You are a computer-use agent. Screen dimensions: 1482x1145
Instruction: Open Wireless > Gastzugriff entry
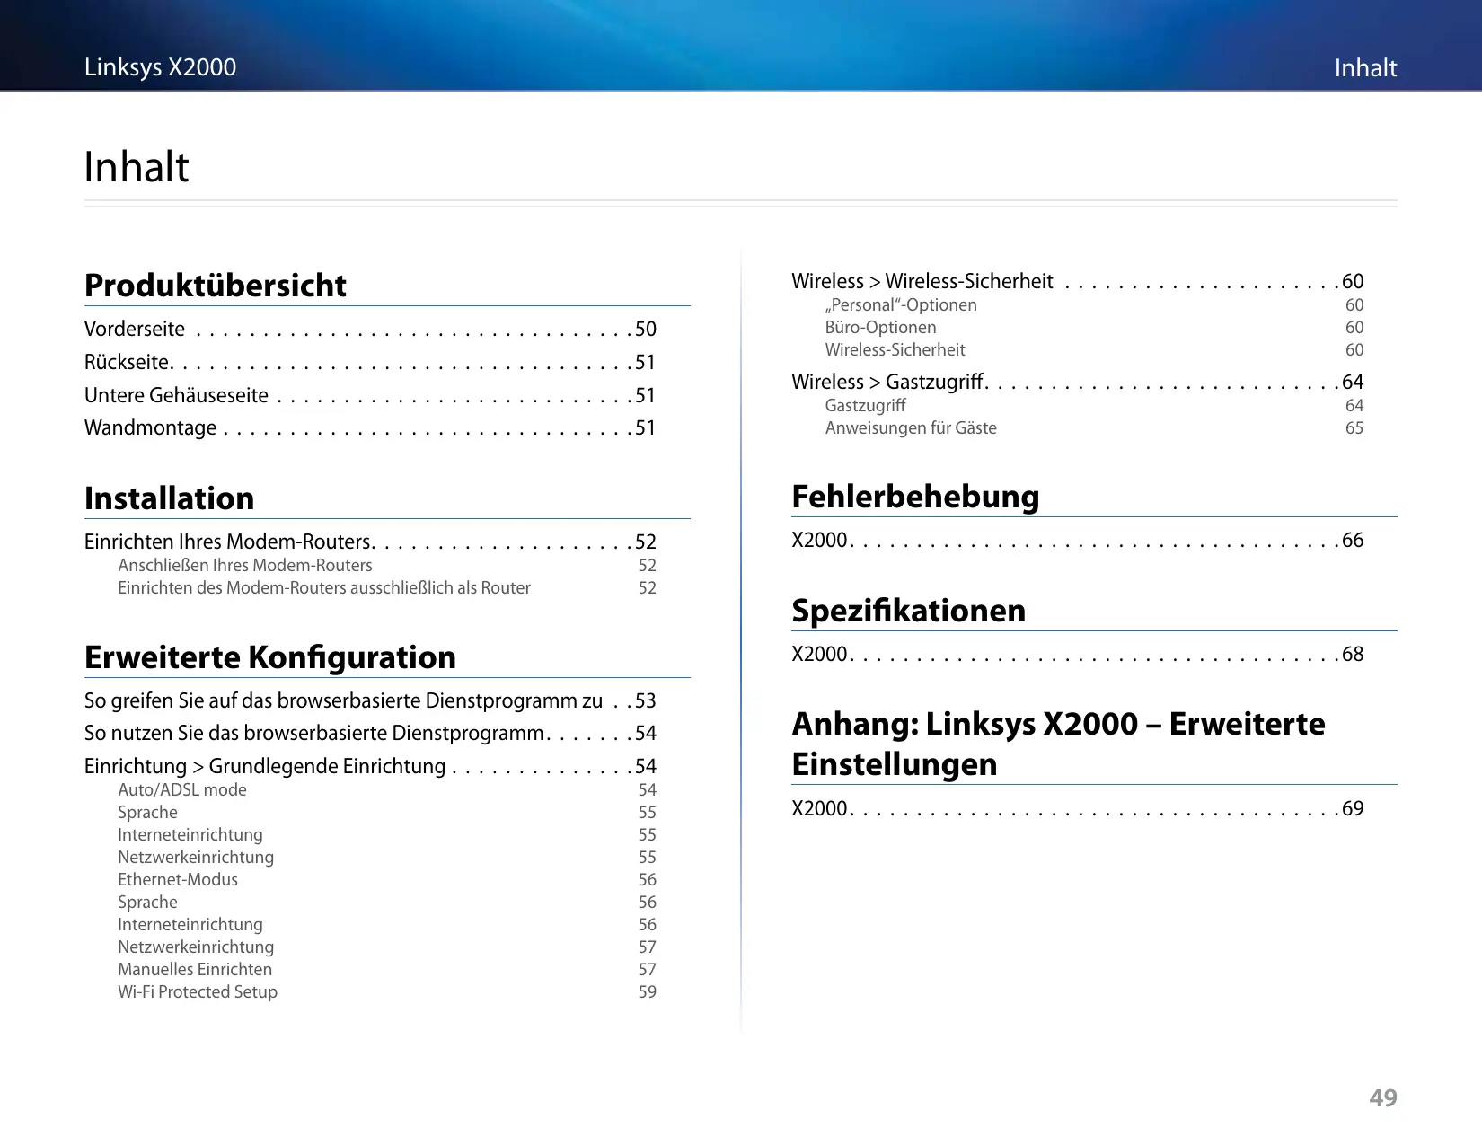(887, 382)
